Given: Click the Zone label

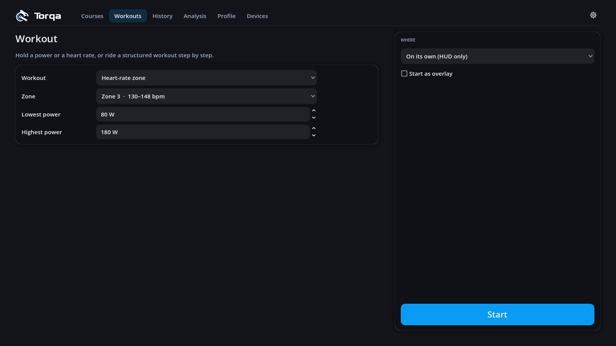Looking at the screenshot, I should click(x=28, y=96).
